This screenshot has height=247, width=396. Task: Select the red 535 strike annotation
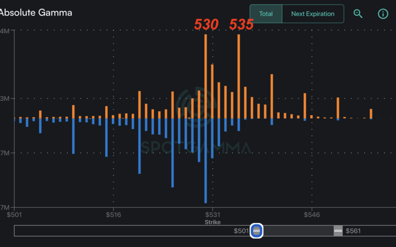click(241, 24)
